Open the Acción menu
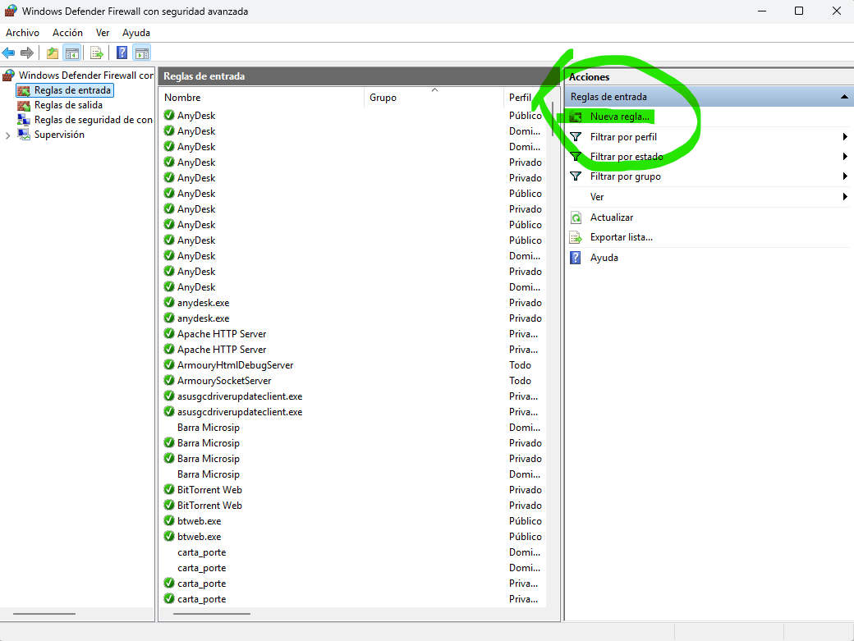Viewport: 854px width, 641px height. 67,33
